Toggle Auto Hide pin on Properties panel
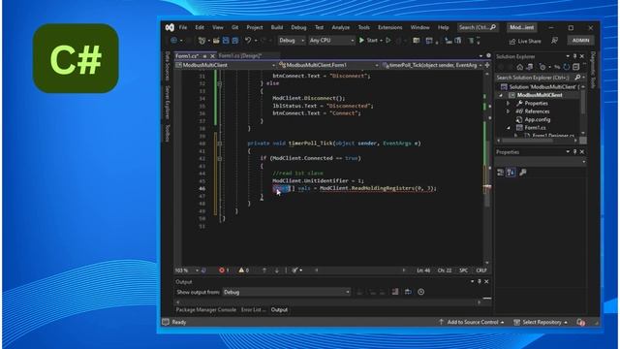 [x=574, y=152]
